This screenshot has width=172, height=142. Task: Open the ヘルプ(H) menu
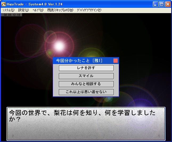coord(38,10)
